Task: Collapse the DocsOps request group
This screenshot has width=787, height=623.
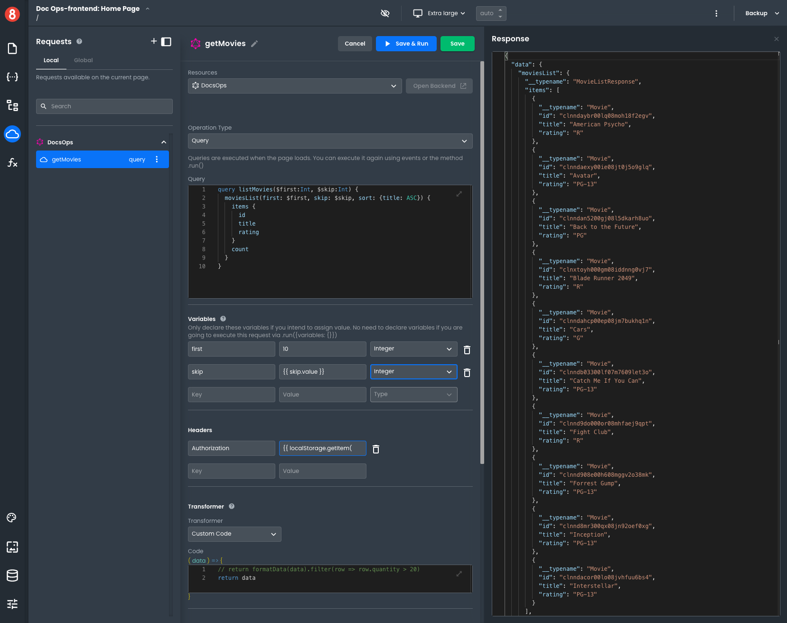Action: pos(164,142)
